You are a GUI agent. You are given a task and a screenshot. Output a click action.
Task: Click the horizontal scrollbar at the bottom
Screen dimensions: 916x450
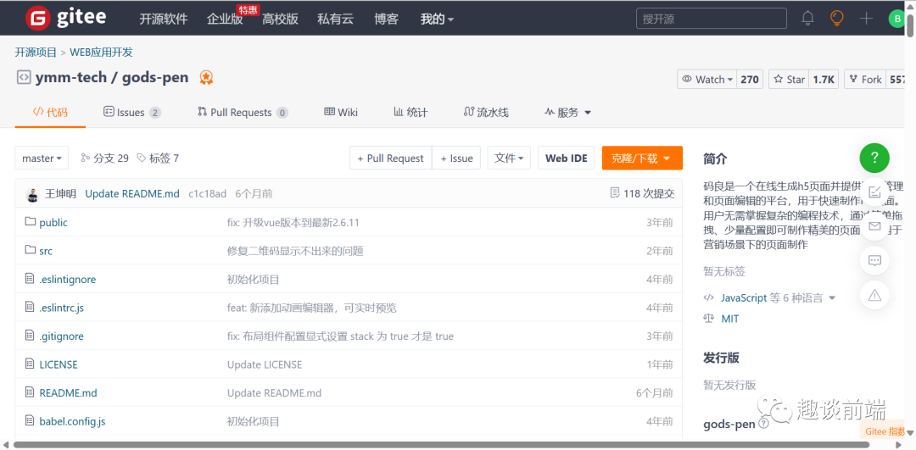(441, 445)
